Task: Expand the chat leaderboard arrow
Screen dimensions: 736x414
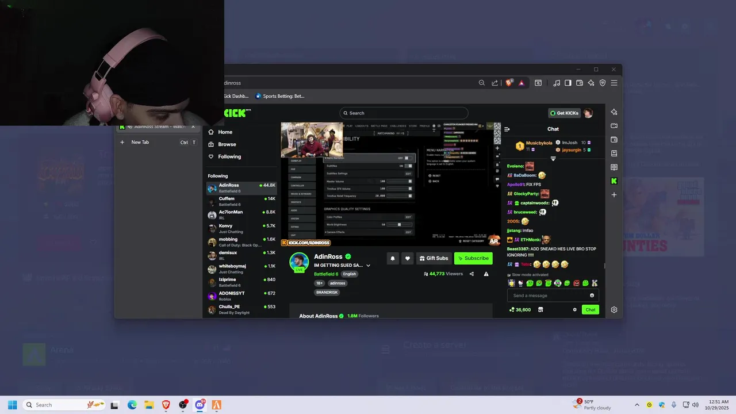Action: (x=553, y=159)
